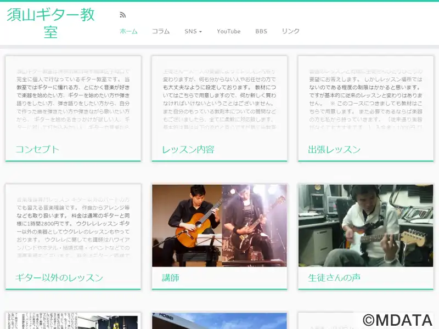Screen dimensions: 439x329
Task: Click the RSS feed icon
Action: pos(122,15)
